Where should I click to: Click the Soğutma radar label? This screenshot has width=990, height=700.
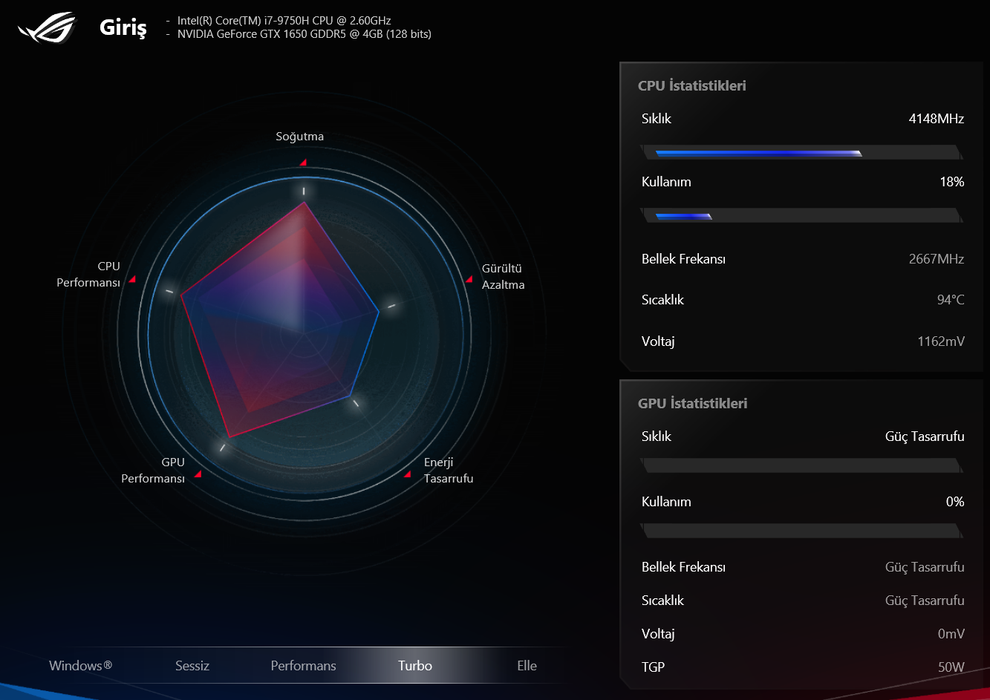click(300, 137)
